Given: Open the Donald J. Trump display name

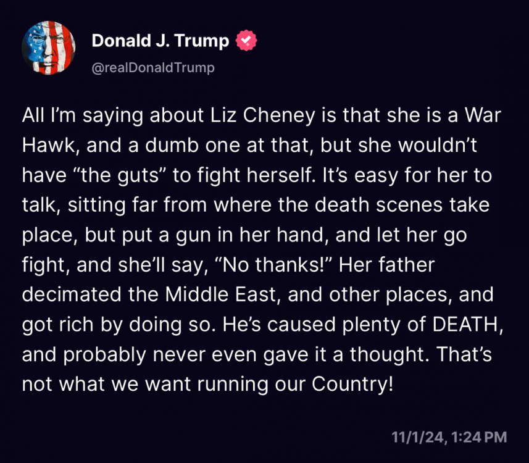Looking at the screenshot, I should [160, 41].
